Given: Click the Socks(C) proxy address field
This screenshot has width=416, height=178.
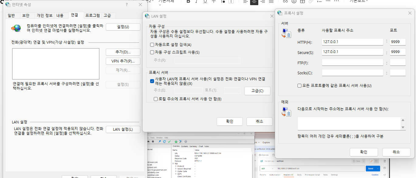Looking at the screenshot, I should point(352,73).
